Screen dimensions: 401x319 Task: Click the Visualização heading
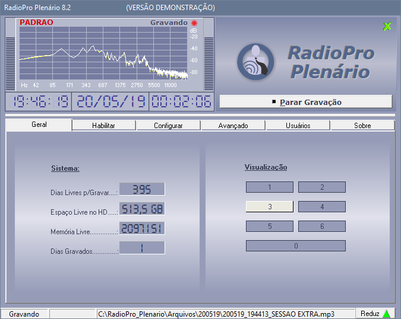[x=266, y=167]
